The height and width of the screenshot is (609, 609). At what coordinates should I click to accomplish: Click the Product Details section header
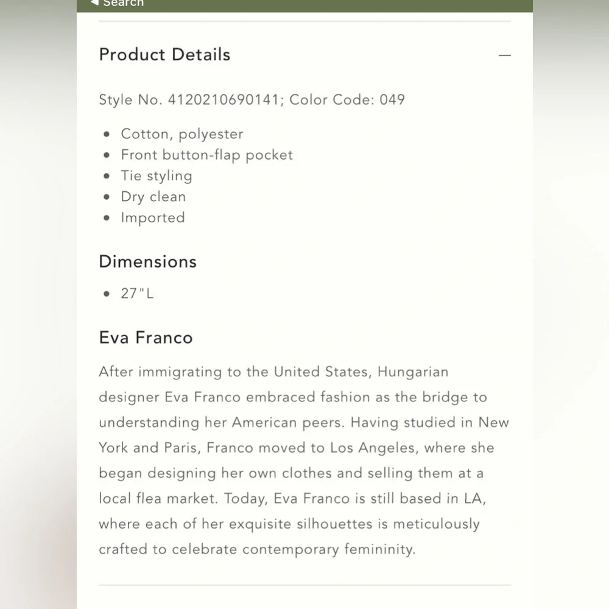164,55
